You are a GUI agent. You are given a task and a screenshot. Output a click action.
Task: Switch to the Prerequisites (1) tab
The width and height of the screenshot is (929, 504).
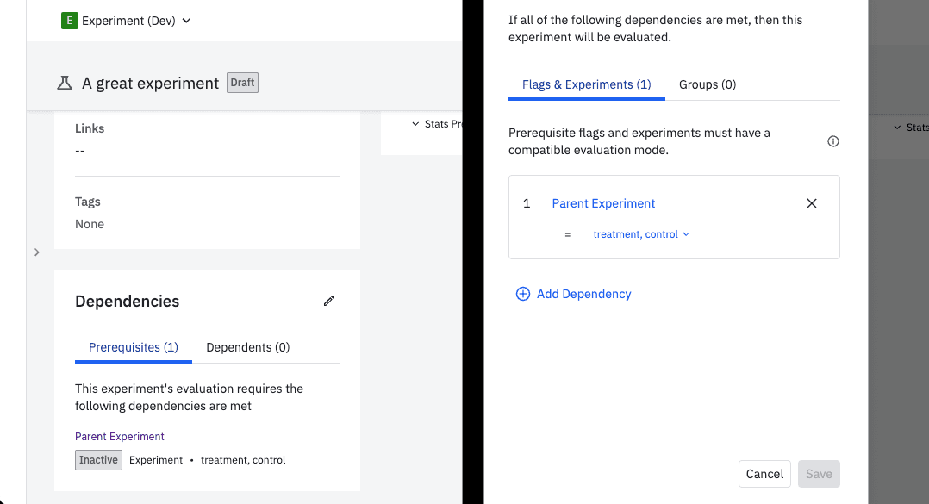pos(133,347)
